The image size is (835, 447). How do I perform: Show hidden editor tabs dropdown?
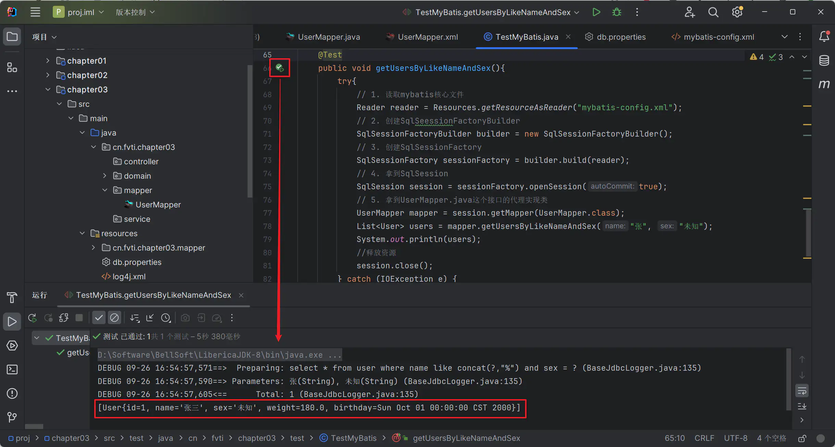point(784,37)
